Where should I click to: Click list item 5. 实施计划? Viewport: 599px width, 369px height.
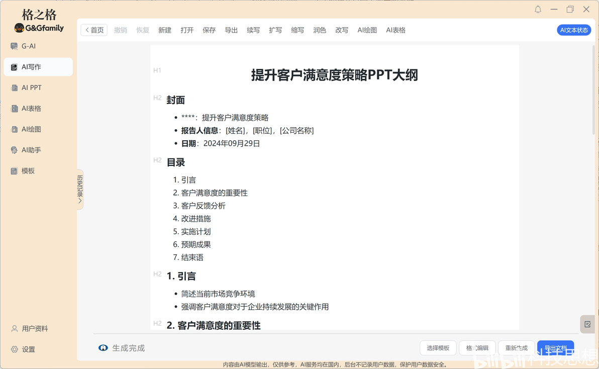tap(192, 232)
